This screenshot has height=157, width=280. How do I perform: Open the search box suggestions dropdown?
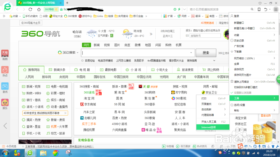191,53
